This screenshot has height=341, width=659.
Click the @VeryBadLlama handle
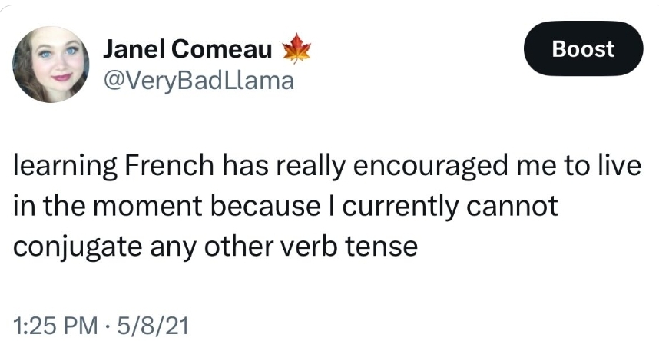tap(198, 80)
